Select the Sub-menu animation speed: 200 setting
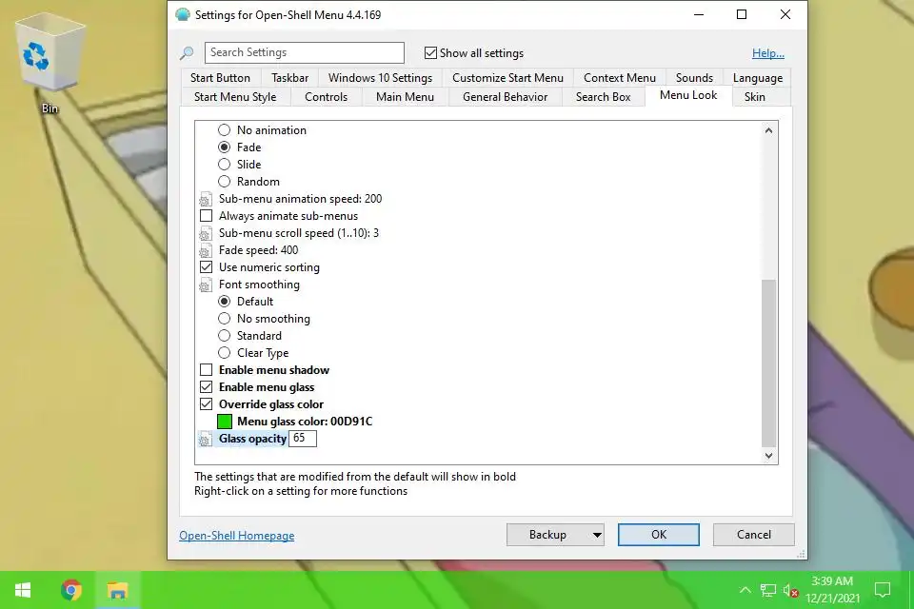Viewport: 914px width, 609px height. coord(300,199)
